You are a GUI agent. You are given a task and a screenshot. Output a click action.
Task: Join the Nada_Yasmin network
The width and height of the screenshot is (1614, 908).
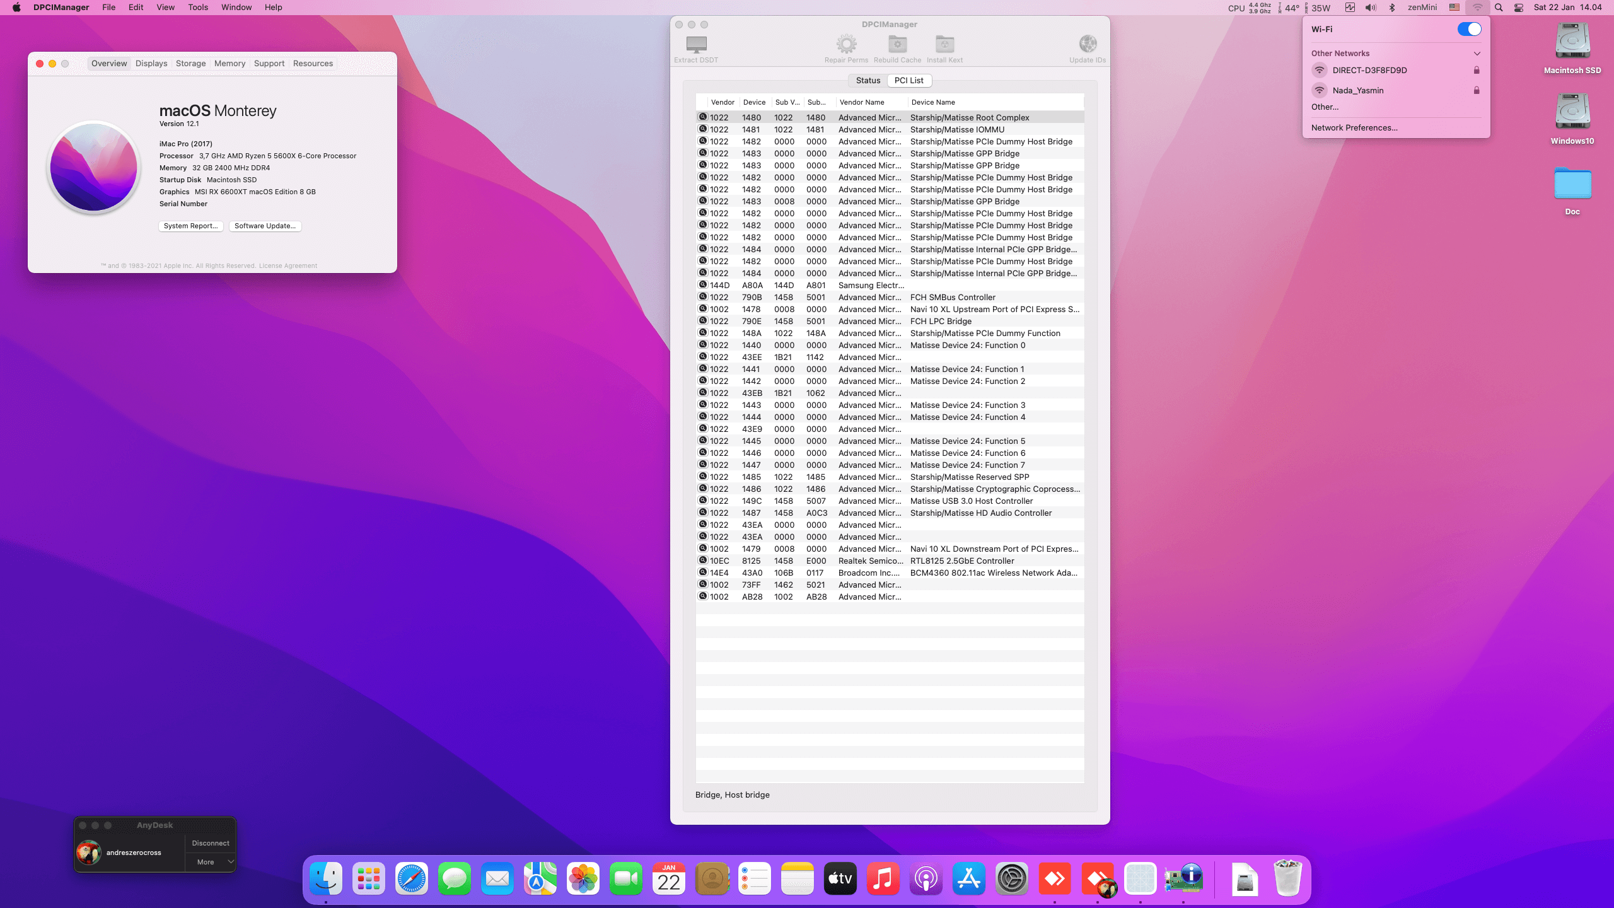click(x=1396, y=90)
